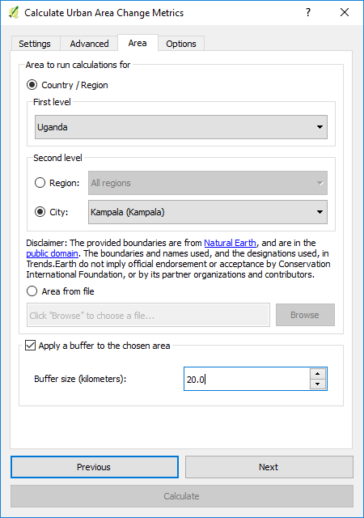Increase buffer size with up arrow
Image resolution: width=364 pixels, height=518 pixels.
click(318, 374)
